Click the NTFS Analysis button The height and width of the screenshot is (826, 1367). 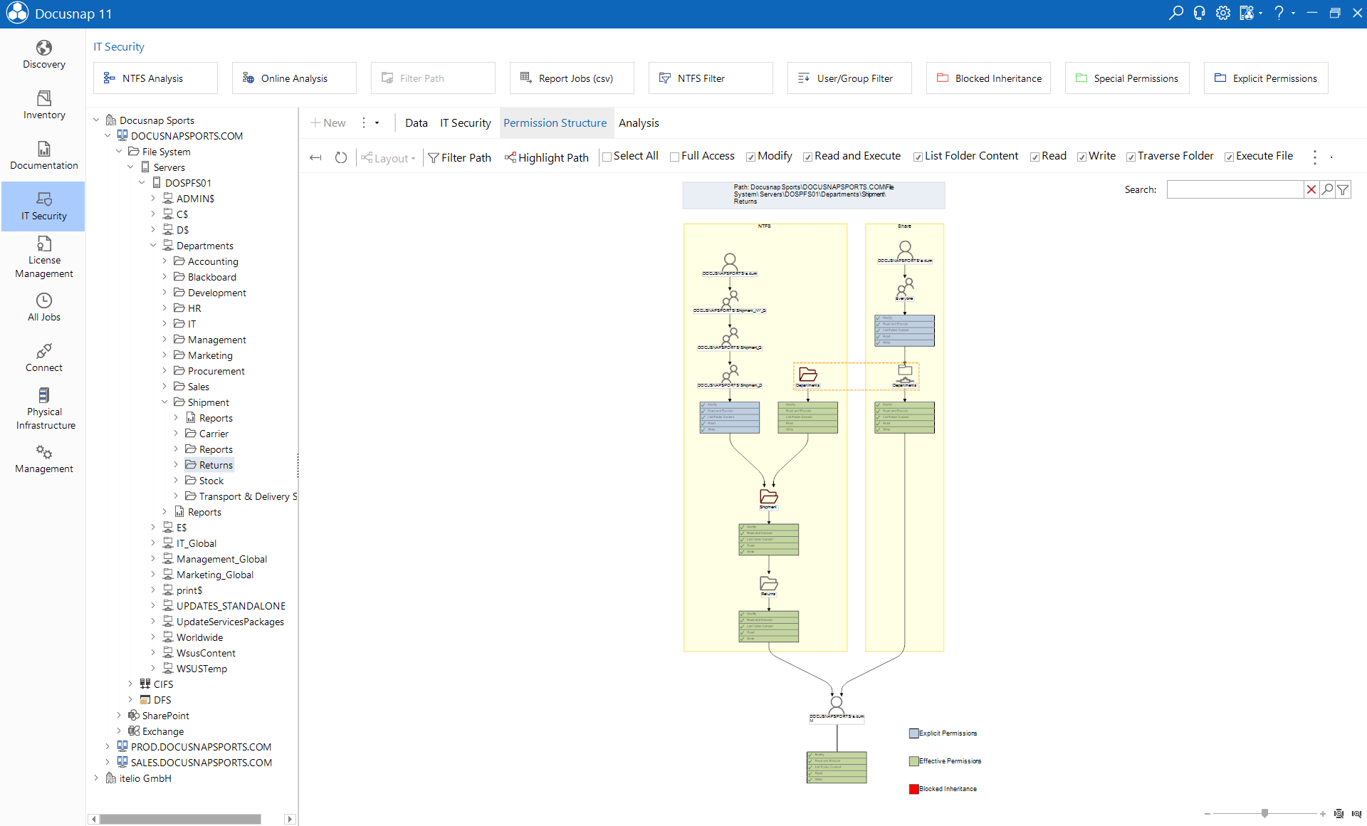click(x=155, y=78)
